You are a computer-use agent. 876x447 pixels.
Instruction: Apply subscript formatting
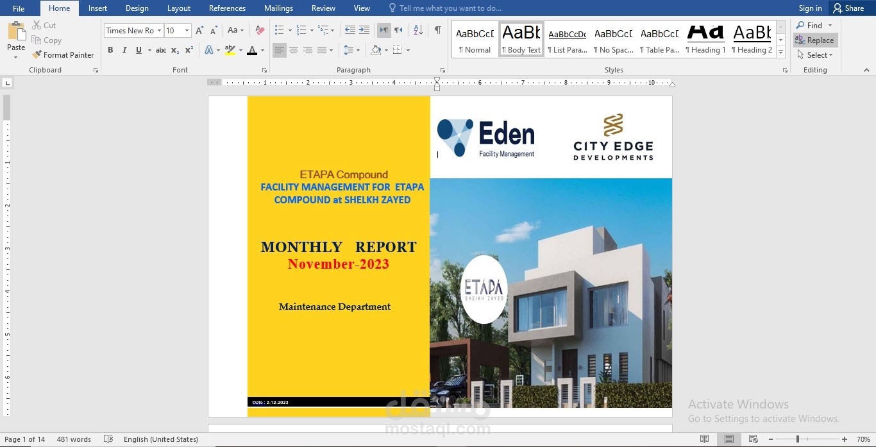(175, 50)
